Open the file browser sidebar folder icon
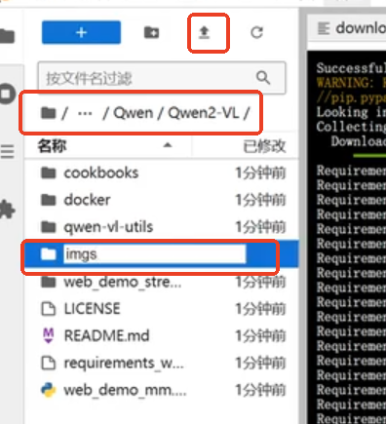 point(7,36)
